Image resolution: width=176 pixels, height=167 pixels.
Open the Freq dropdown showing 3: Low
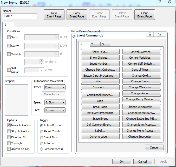point(55,110)
